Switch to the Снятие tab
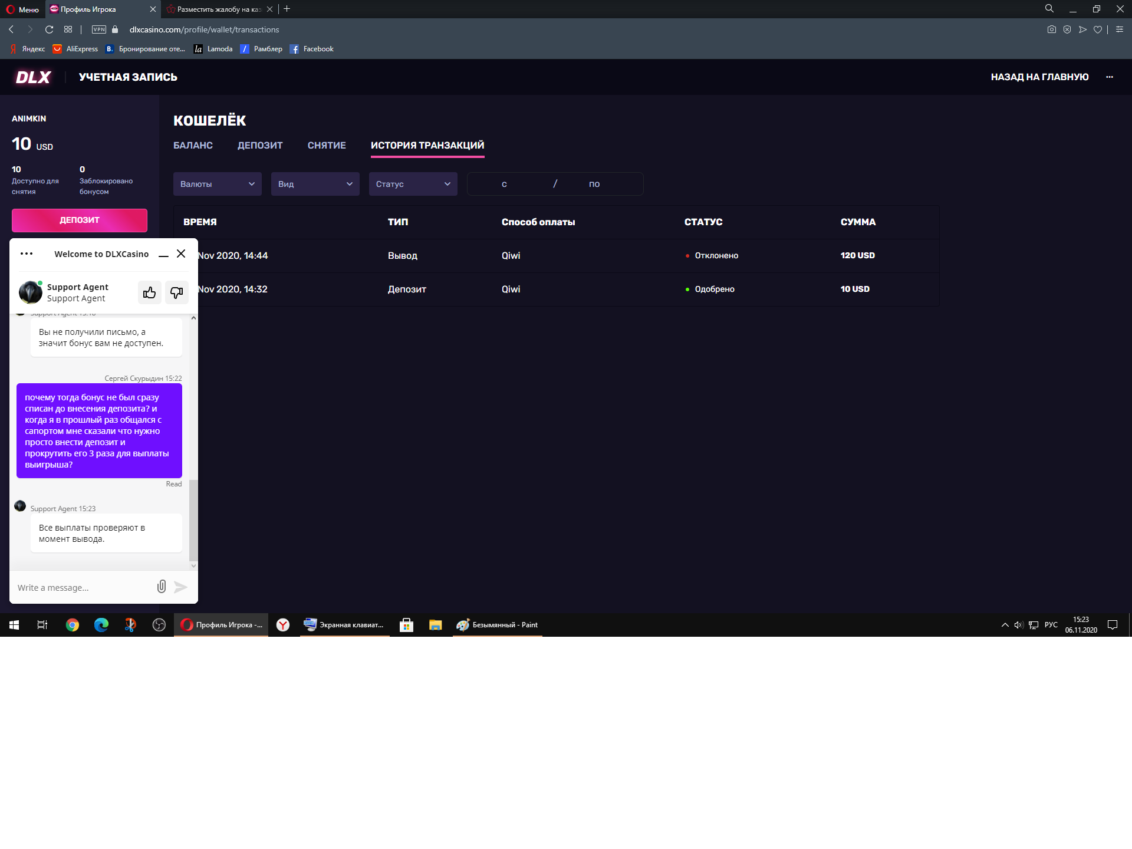Viewport: 1132px width, 849px height. pos(327,146)
